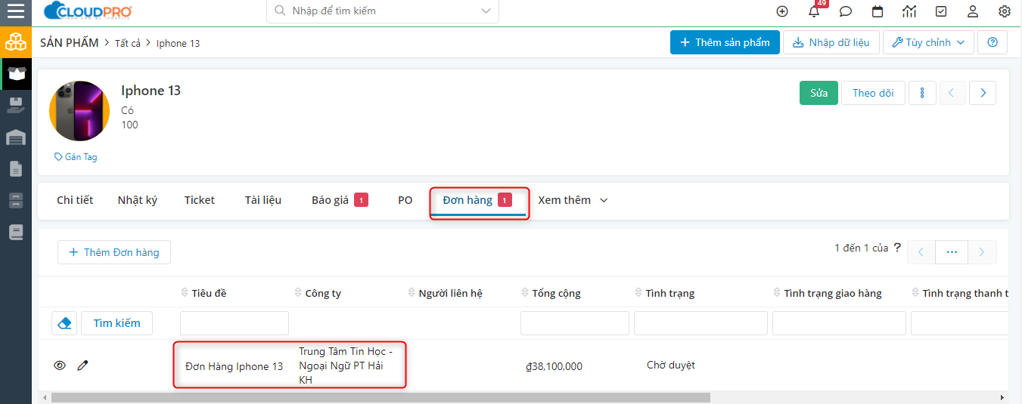Screen dimensions: 1022x404
Task: Click SẢN PHẨM breadcrumb link
Action: (x=70, y=42)
